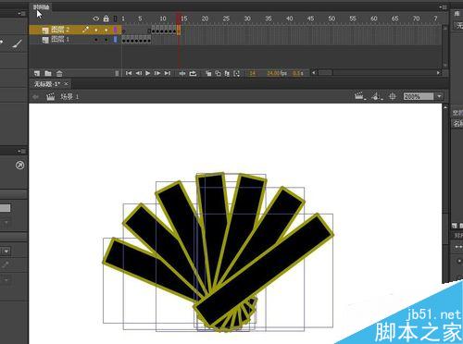Click the outline all layers header icon
Viewport: 463px width, 344px height.
coord(116,18)
